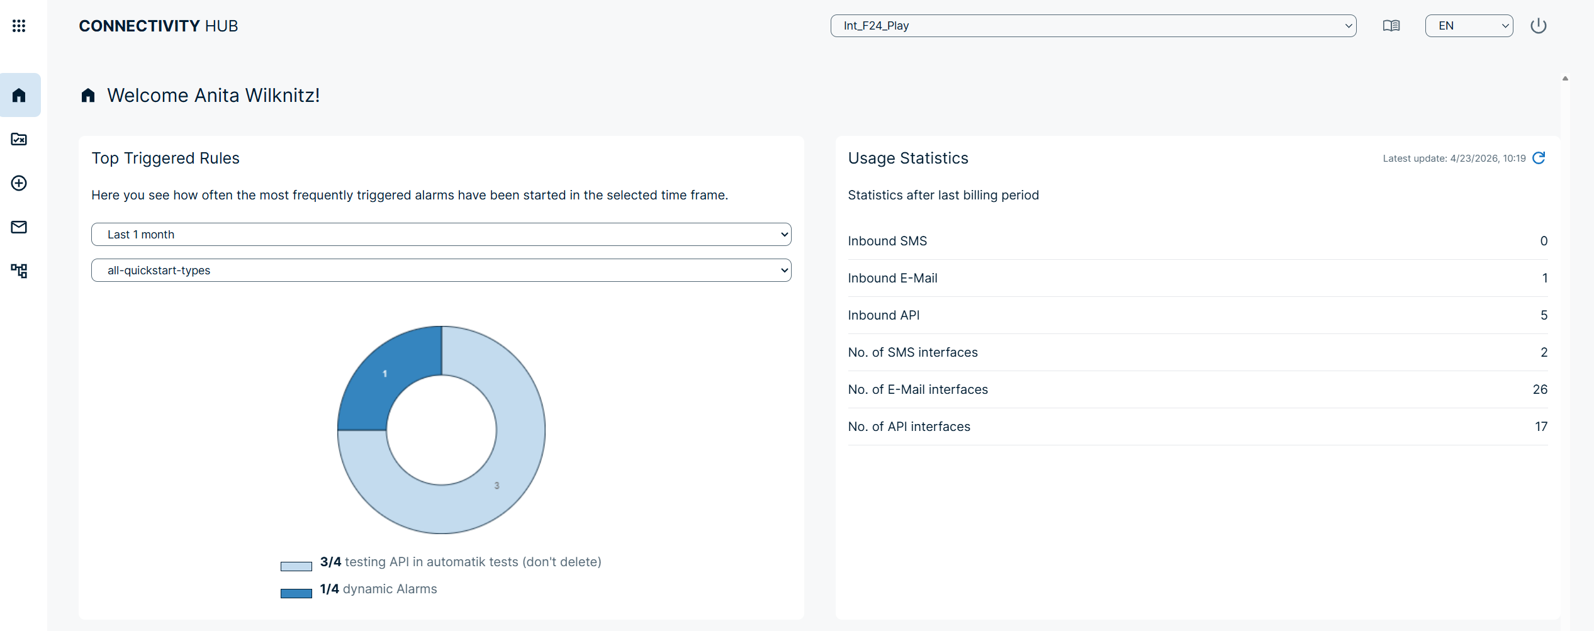Open the all-quickstart-types filter dropdown
Image resolution: width=1594 pixels, height=631 pixels.
[x=441, y=271]
